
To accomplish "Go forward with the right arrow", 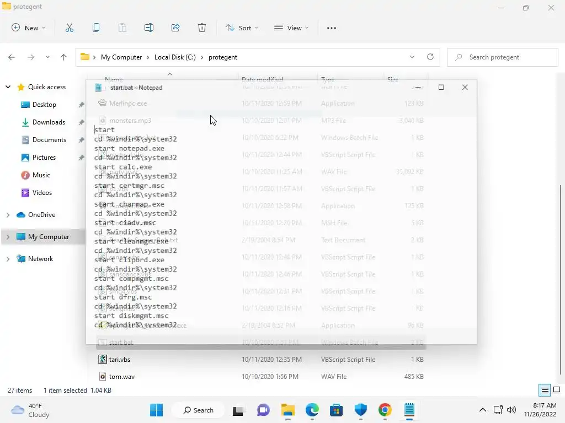I will pos(31,57).
